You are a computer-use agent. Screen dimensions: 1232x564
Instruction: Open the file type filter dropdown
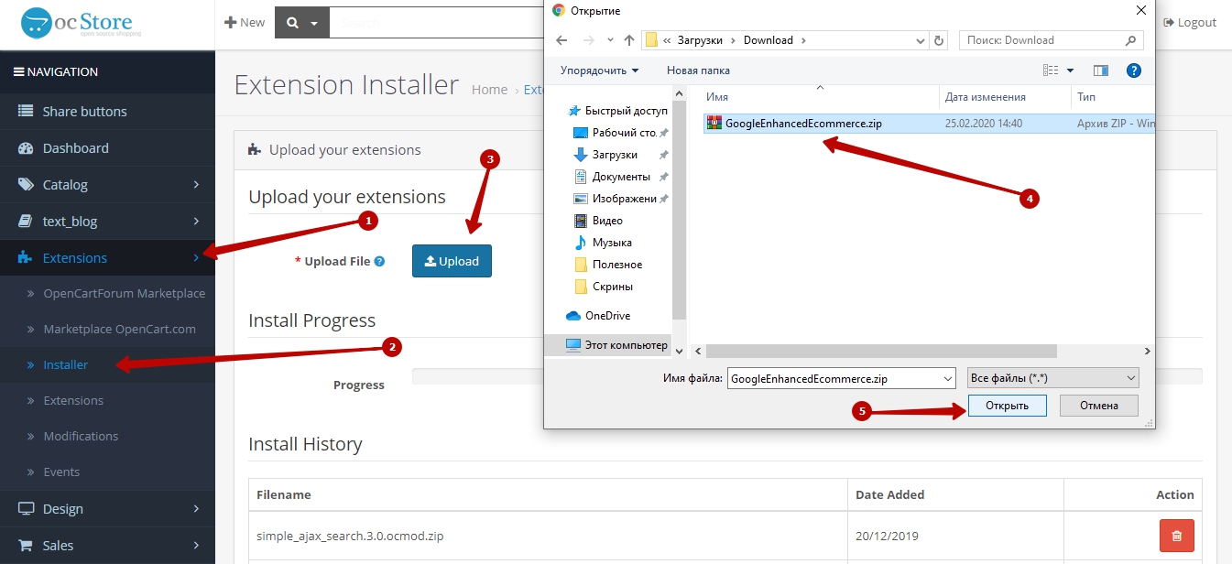[1052, 378]
